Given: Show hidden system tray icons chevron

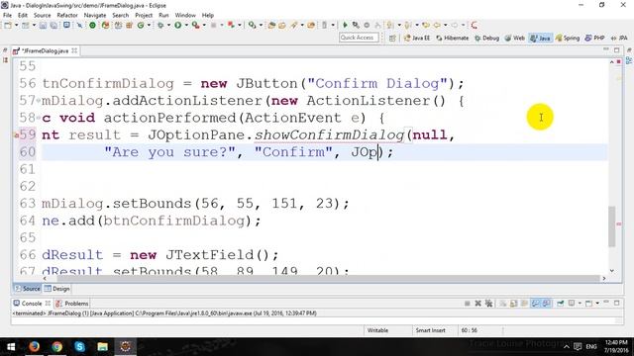Looking at the screenshot, I should pos(567,346).
